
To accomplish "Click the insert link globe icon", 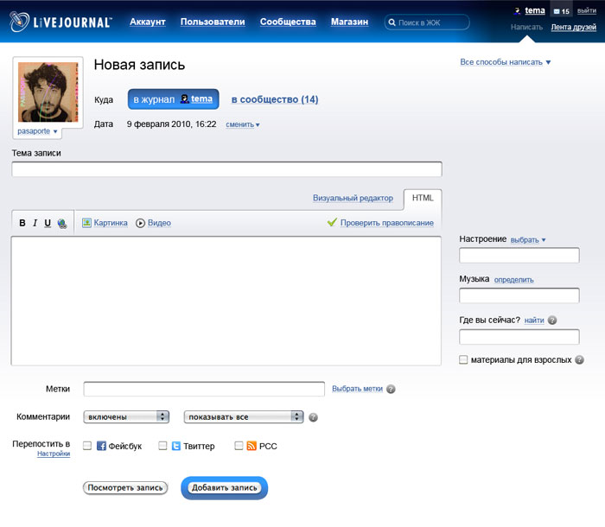I will tap(62, 223).
